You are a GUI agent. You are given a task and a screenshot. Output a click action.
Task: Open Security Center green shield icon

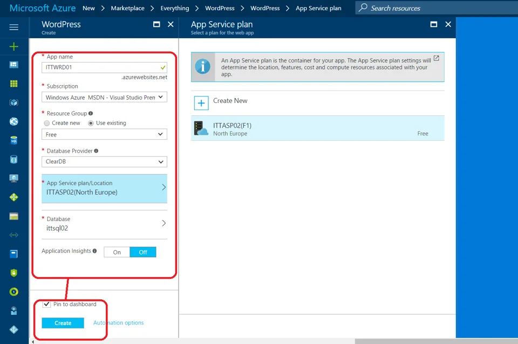[x=13, y=273]
